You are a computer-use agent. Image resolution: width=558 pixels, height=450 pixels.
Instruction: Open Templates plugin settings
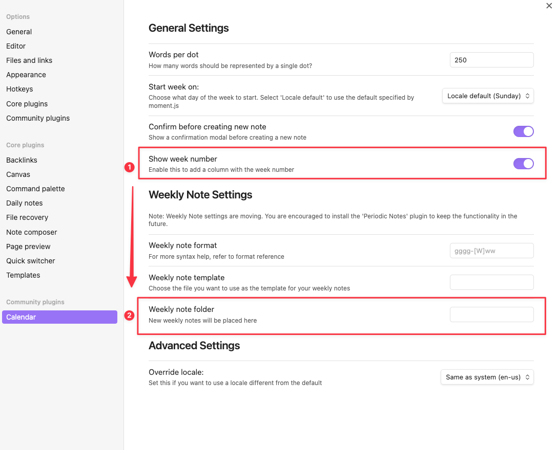click(23, 275)
